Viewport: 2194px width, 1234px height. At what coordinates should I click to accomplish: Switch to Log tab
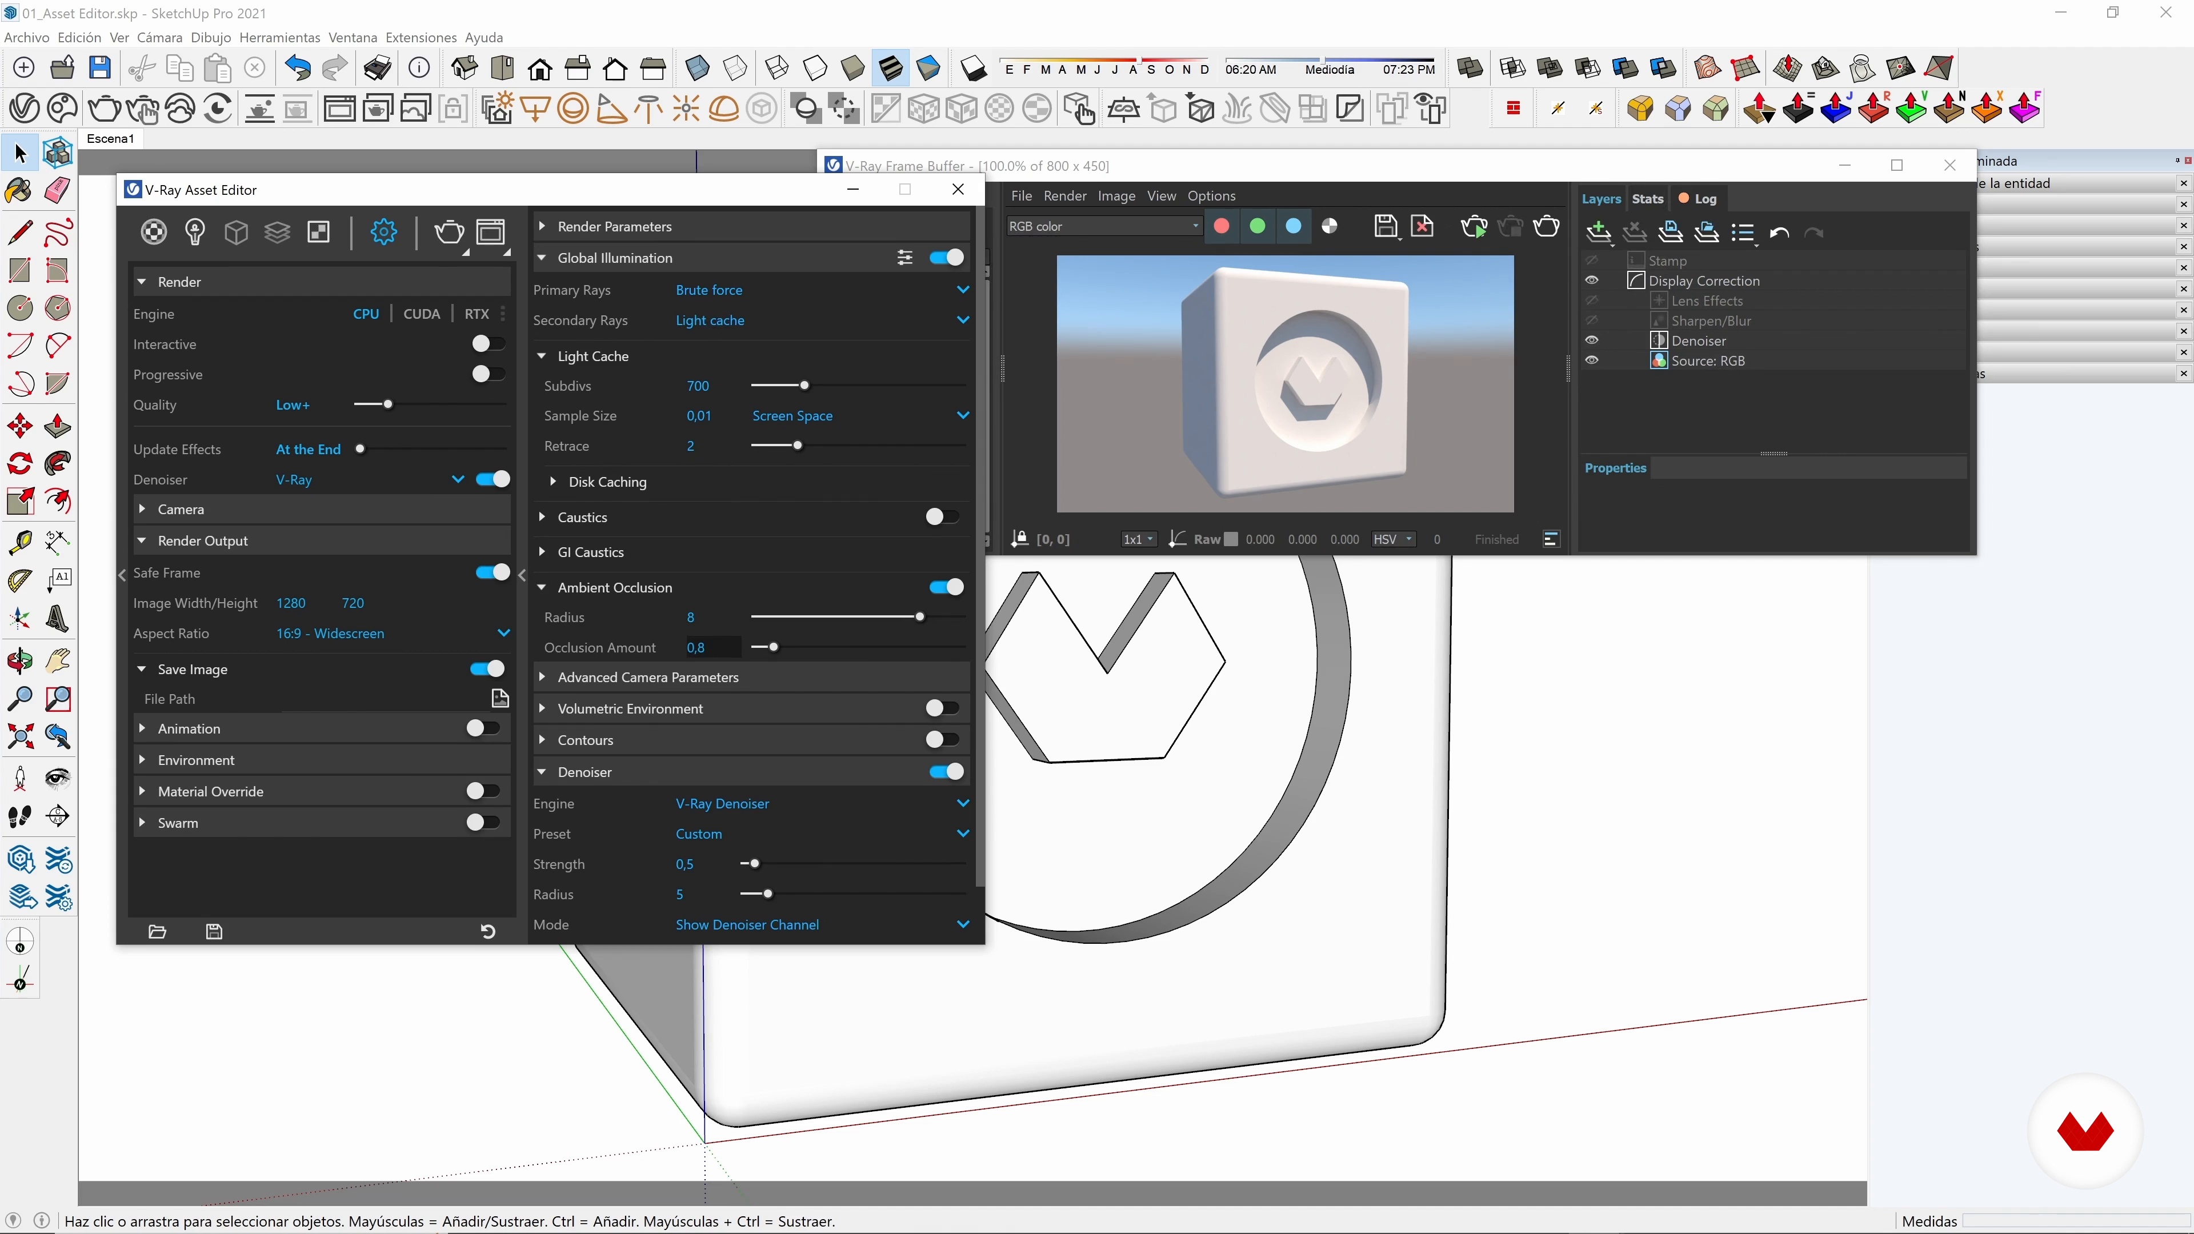pos(1697,198)
